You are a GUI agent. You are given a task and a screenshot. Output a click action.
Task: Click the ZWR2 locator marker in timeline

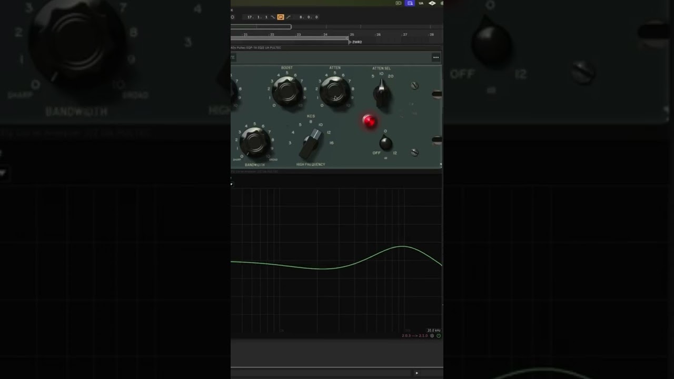coord(355,42)
